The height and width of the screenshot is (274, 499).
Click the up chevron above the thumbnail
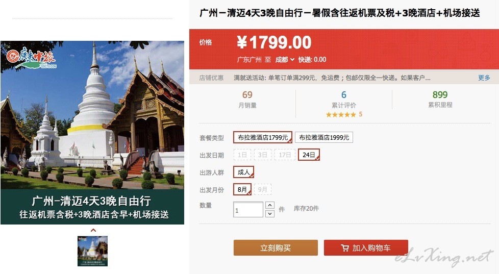[93, 230]
